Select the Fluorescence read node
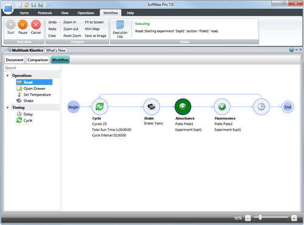This screenshot has height=225, width=304. click(x=222, y=106)
